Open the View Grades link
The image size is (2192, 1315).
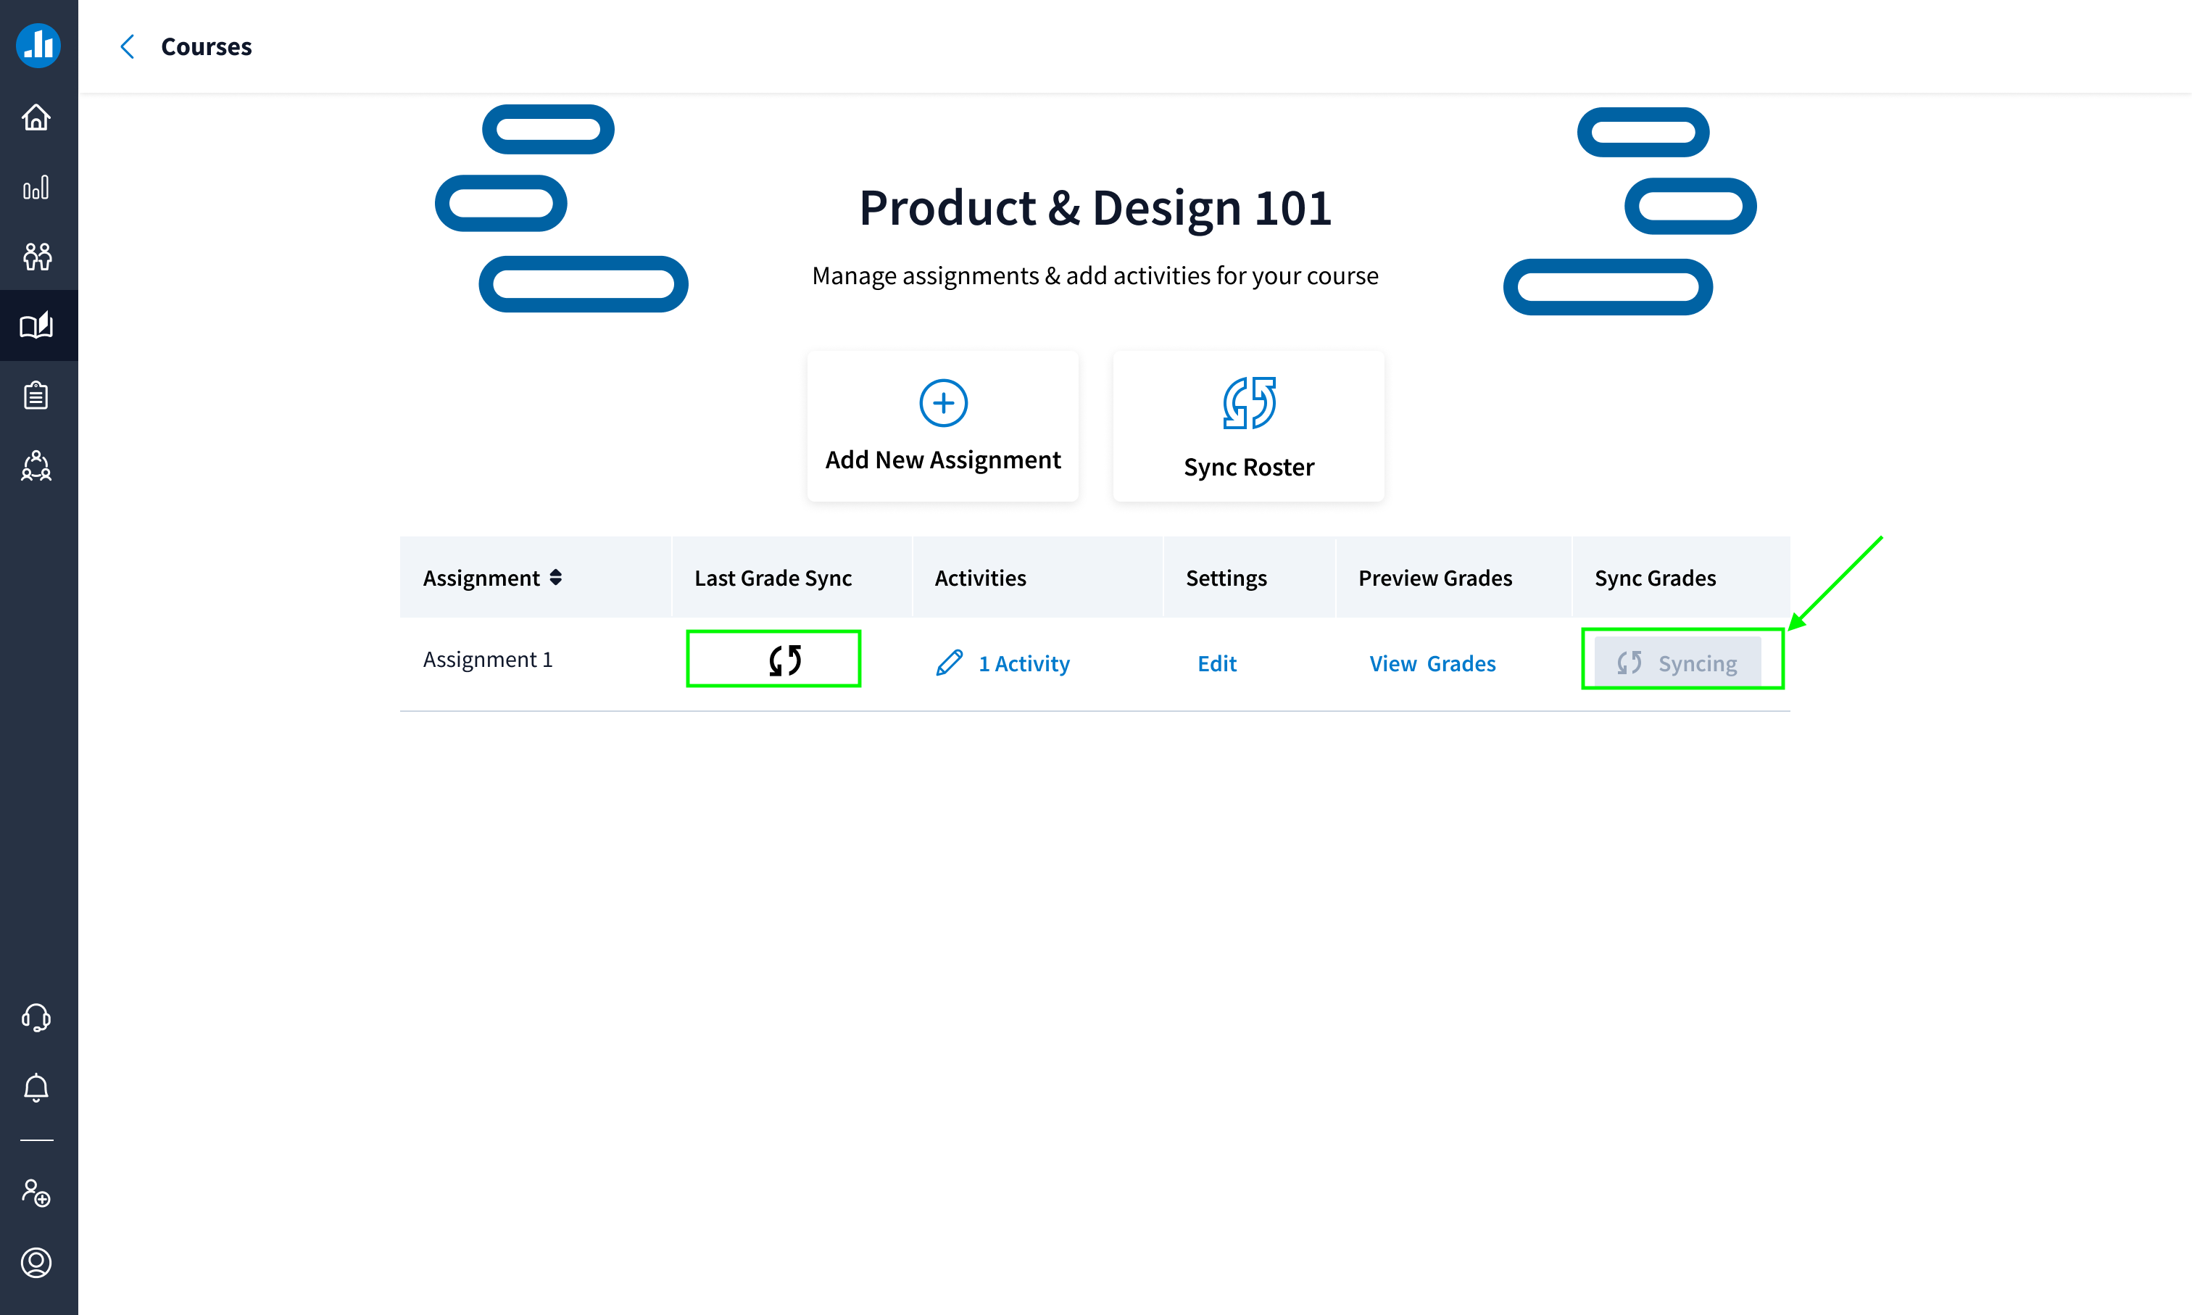(x=1432, y=664)
